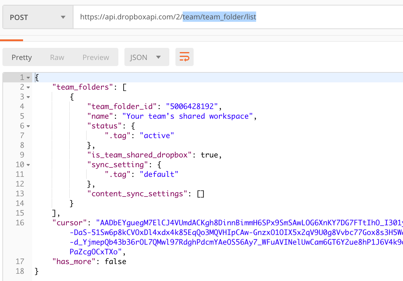Click the "content_sync_settings" key
Viewport: 403px width, 281px height.
137,194
